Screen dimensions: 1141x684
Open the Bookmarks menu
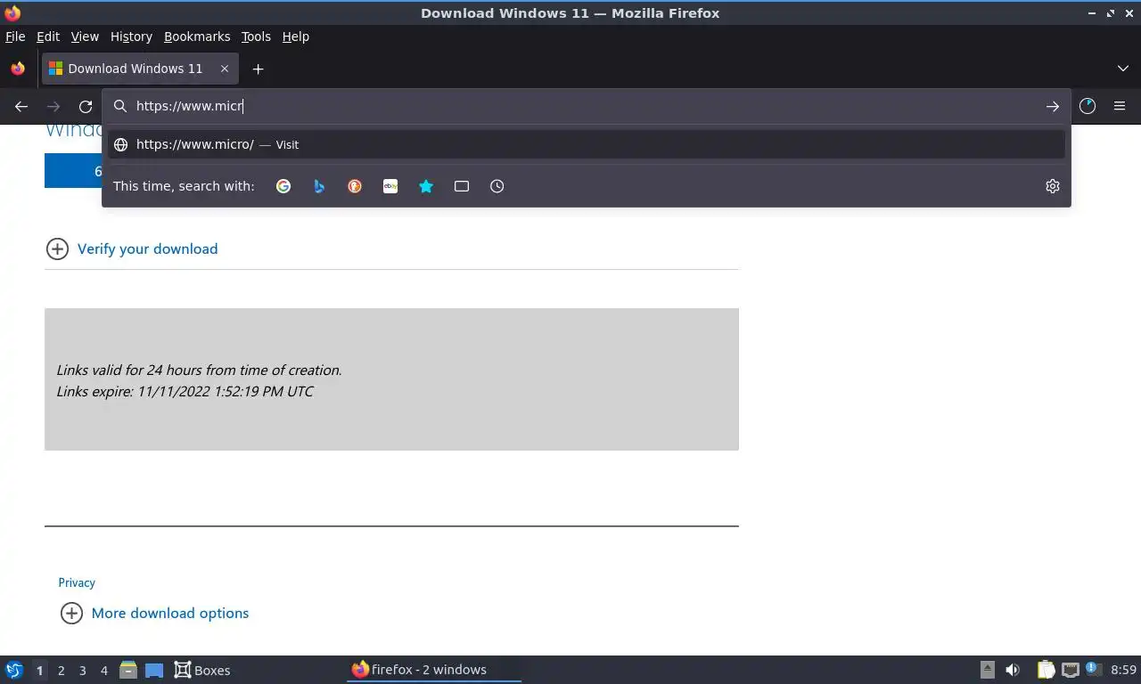tap(197, 37)
